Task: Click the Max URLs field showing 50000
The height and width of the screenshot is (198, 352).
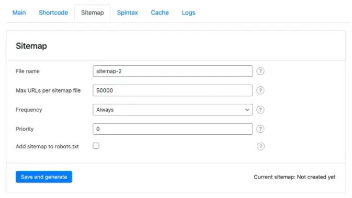Action: coord(173,90)
